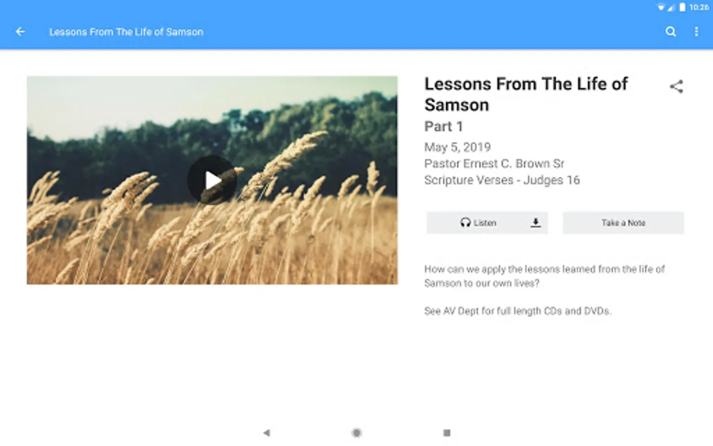Click the wheat field video thumbnail
Screen dimensions: 713x446
tap(212, 180)
